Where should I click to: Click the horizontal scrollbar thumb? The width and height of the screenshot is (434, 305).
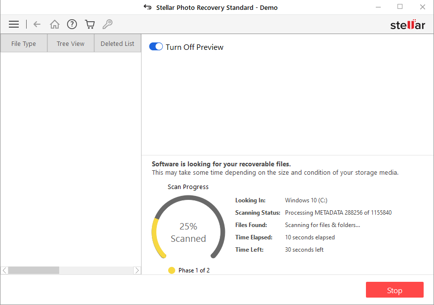click(x=34, y=270)
